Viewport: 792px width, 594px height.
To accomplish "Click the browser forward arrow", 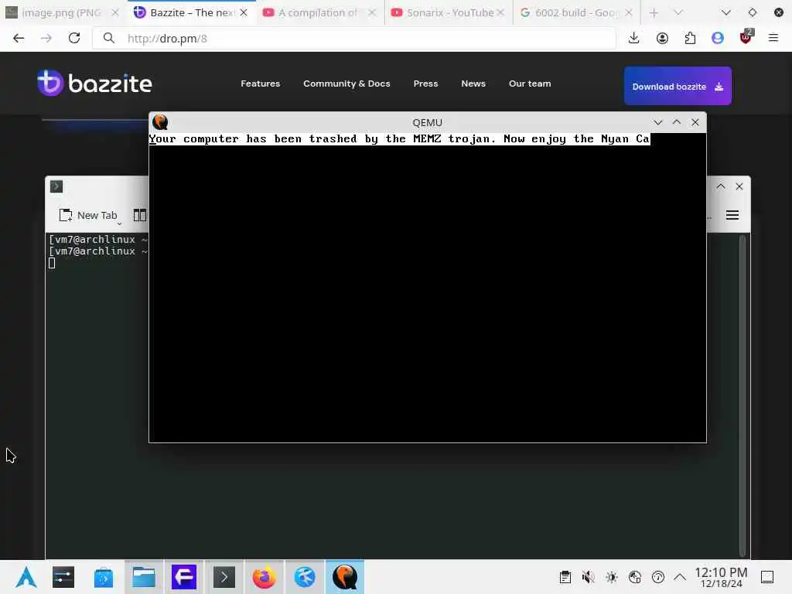I will tap(46, 39).
